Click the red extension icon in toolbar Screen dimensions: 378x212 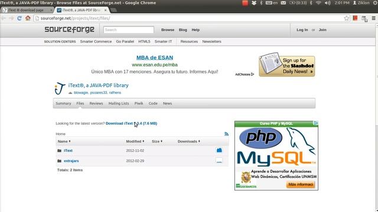355,18
